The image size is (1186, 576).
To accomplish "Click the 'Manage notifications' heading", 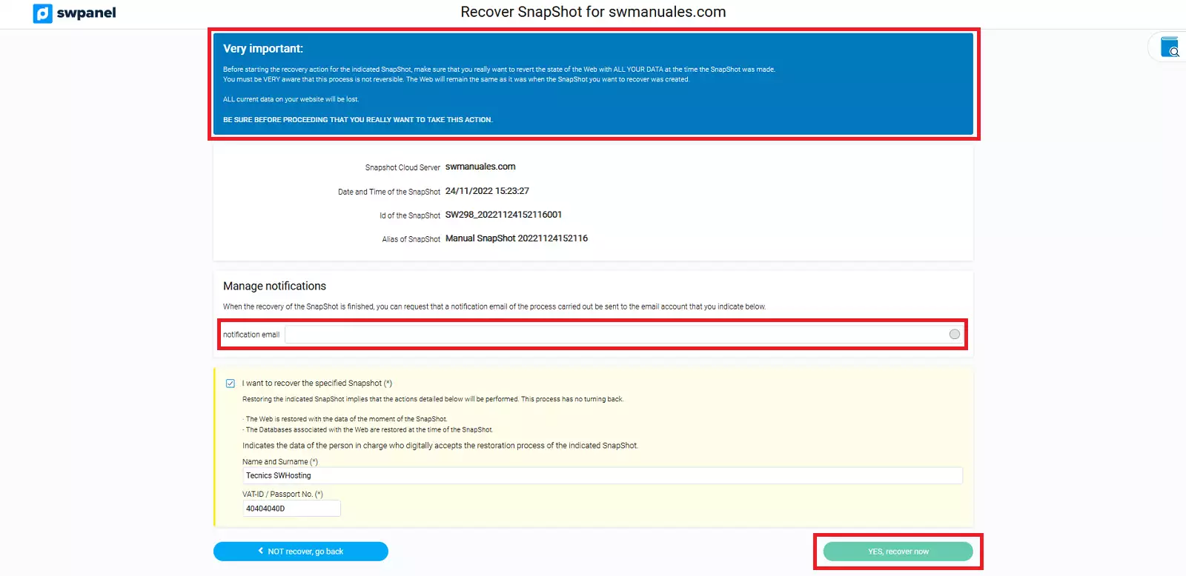I will coord(274,286).
